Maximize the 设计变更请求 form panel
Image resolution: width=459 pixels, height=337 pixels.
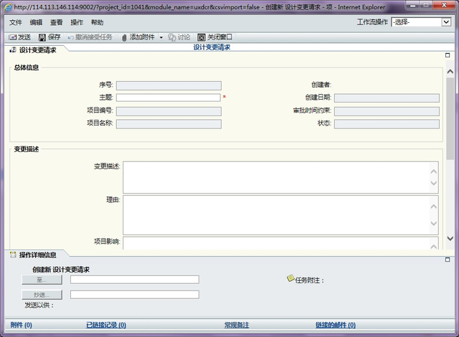click(448, 55)
